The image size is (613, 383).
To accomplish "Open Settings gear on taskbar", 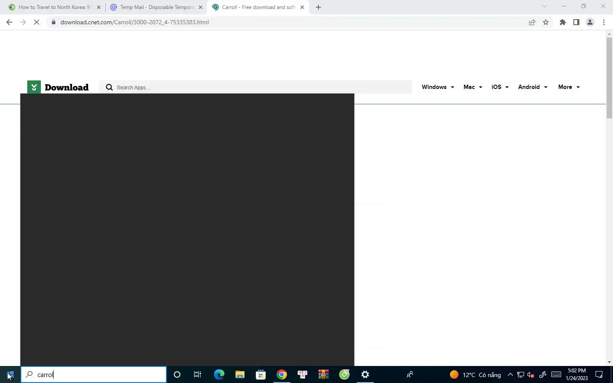I will point(365,374).
